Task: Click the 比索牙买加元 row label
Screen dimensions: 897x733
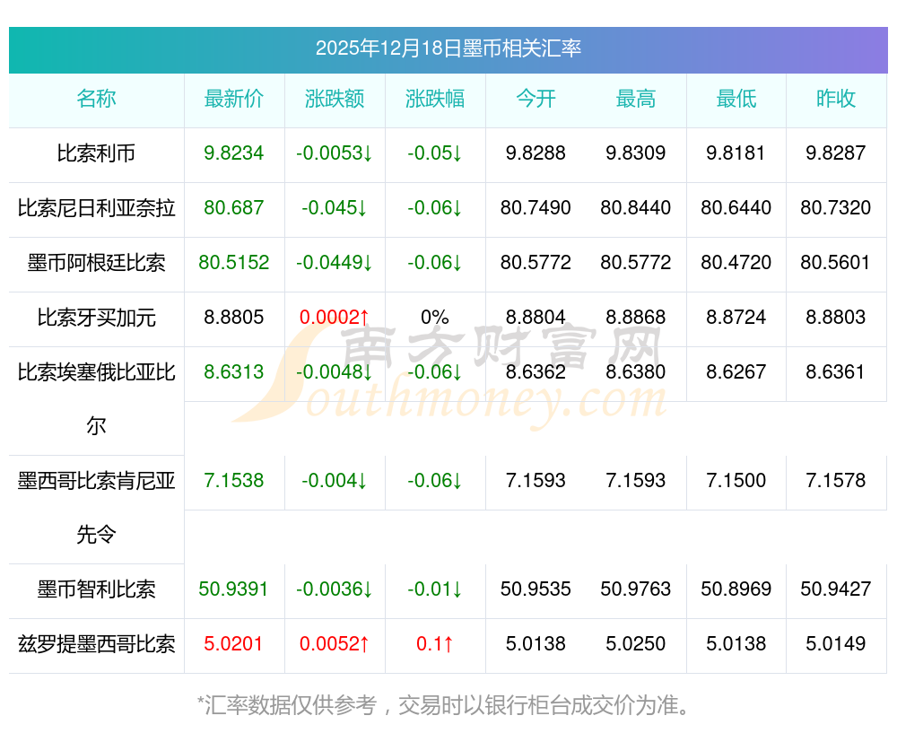Action: tap(96, 318)
